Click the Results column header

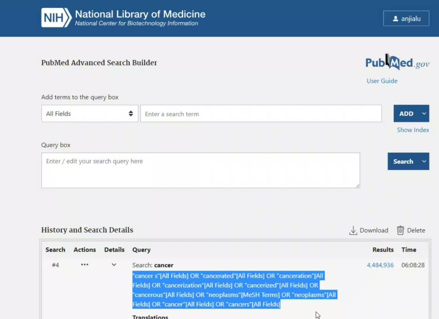383,250
